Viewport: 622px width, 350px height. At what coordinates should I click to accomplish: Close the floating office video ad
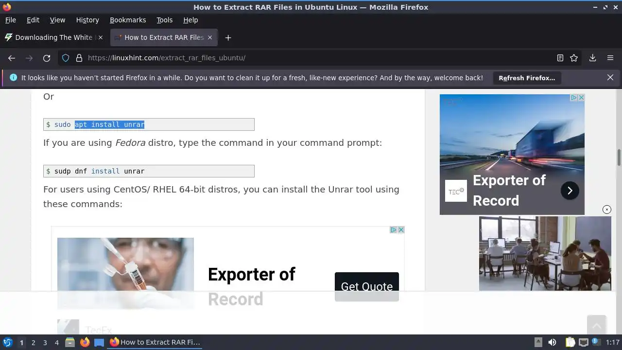[607, 210]
